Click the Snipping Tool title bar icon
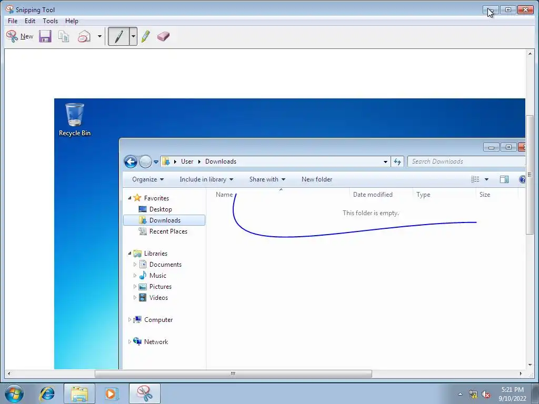Screen dimensions: 539x404 coord(9,9)
